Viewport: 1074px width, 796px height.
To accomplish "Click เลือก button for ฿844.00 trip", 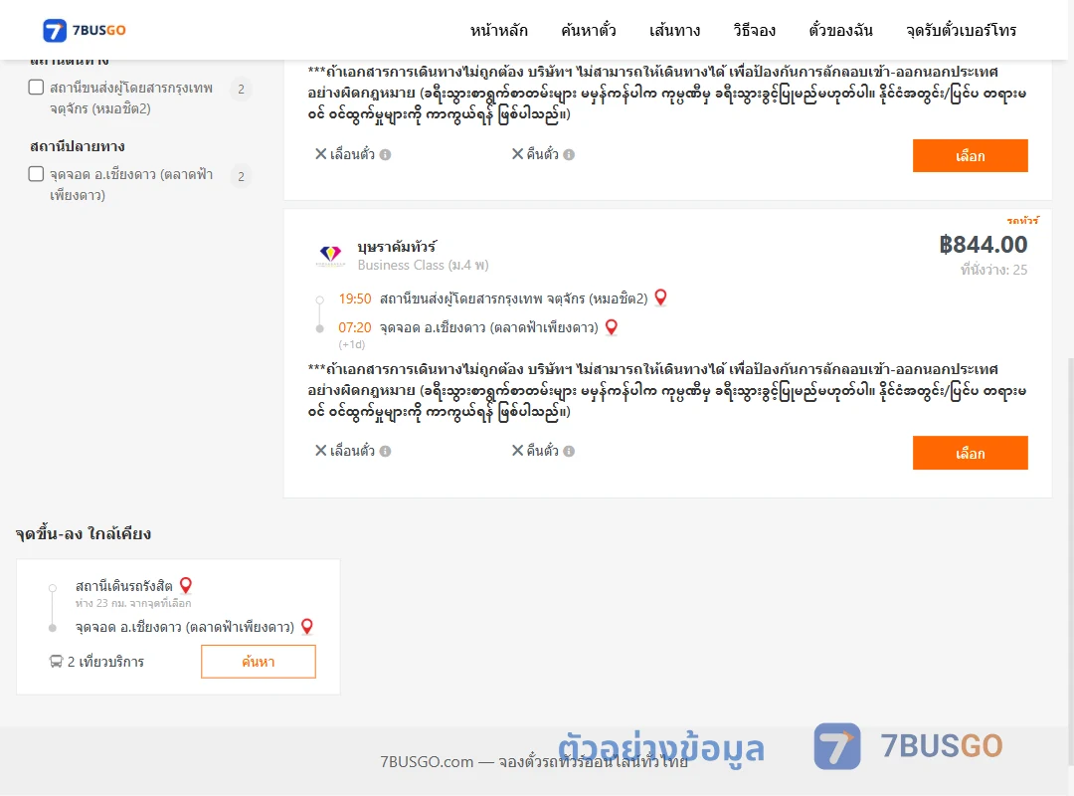I will (x=970, y=453).
